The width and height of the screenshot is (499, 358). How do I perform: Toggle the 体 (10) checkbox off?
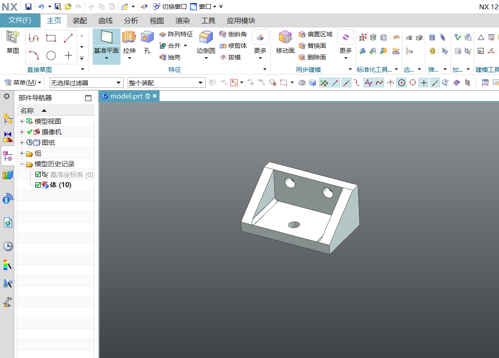click(x=38, y=185)
